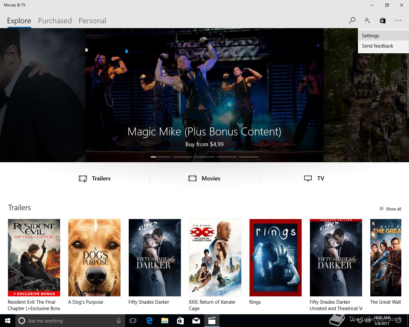Click the left previous carousel image
This screenshot has height=327, width=409.
click(42, 95)
